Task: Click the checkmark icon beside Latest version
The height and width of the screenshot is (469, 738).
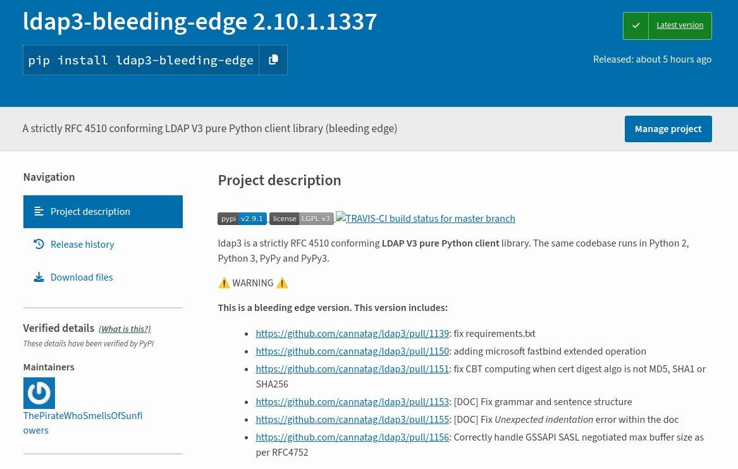Action: point(636,25)
